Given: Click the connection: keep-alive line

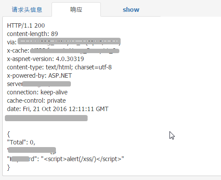Looking at the screenshot, I should click(37, 92).
